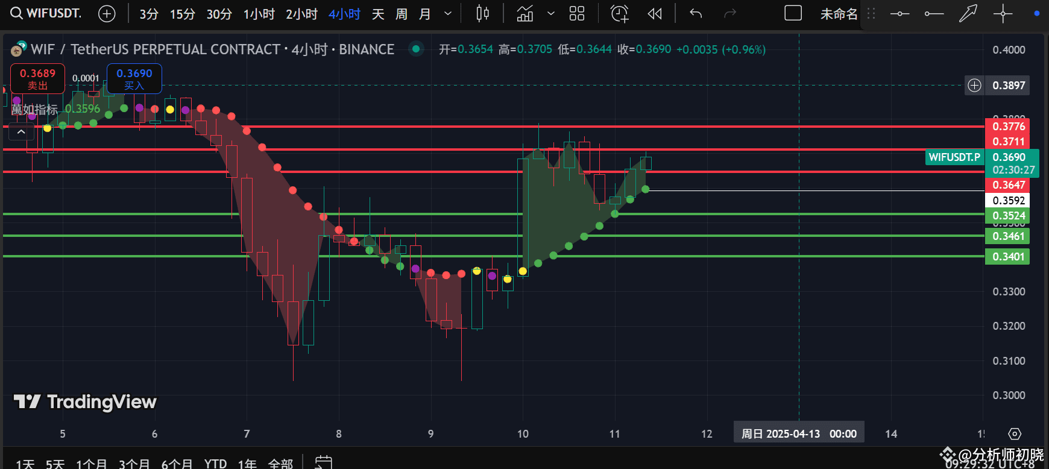
Task: Switch to the daily 天 interval
Action: point(378,14)
